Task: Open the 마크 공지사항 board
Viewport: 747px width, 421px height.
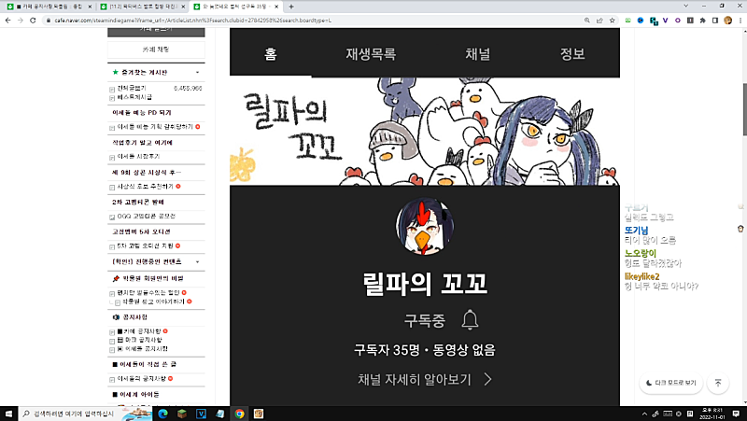Action: tap(139, 340)
